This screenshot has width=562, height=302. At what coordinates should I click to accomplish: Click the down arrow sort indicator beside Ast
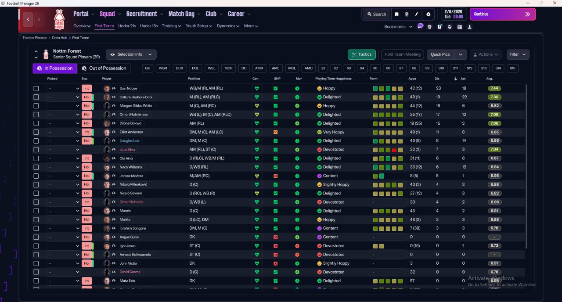tap(455, 79)
